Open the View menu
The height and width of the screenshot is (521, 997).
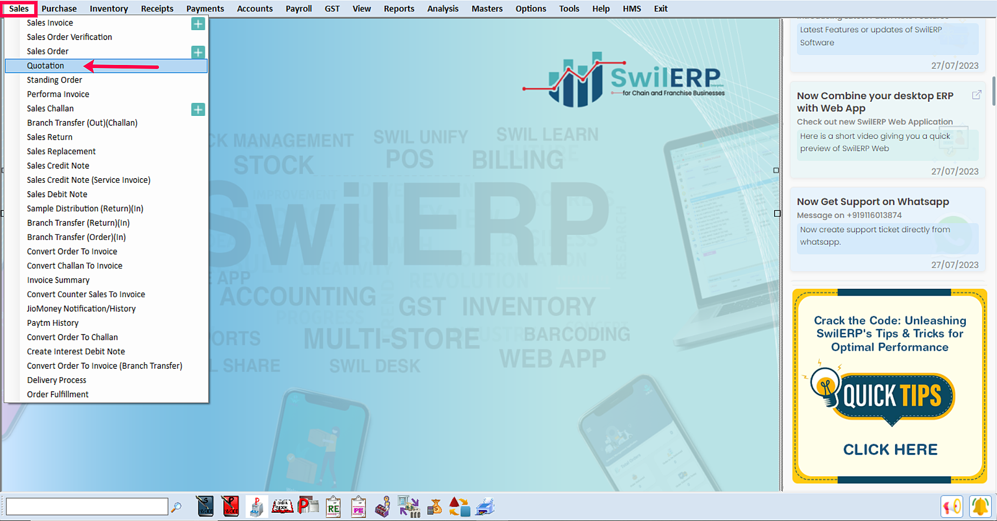(x=362, y=9)
